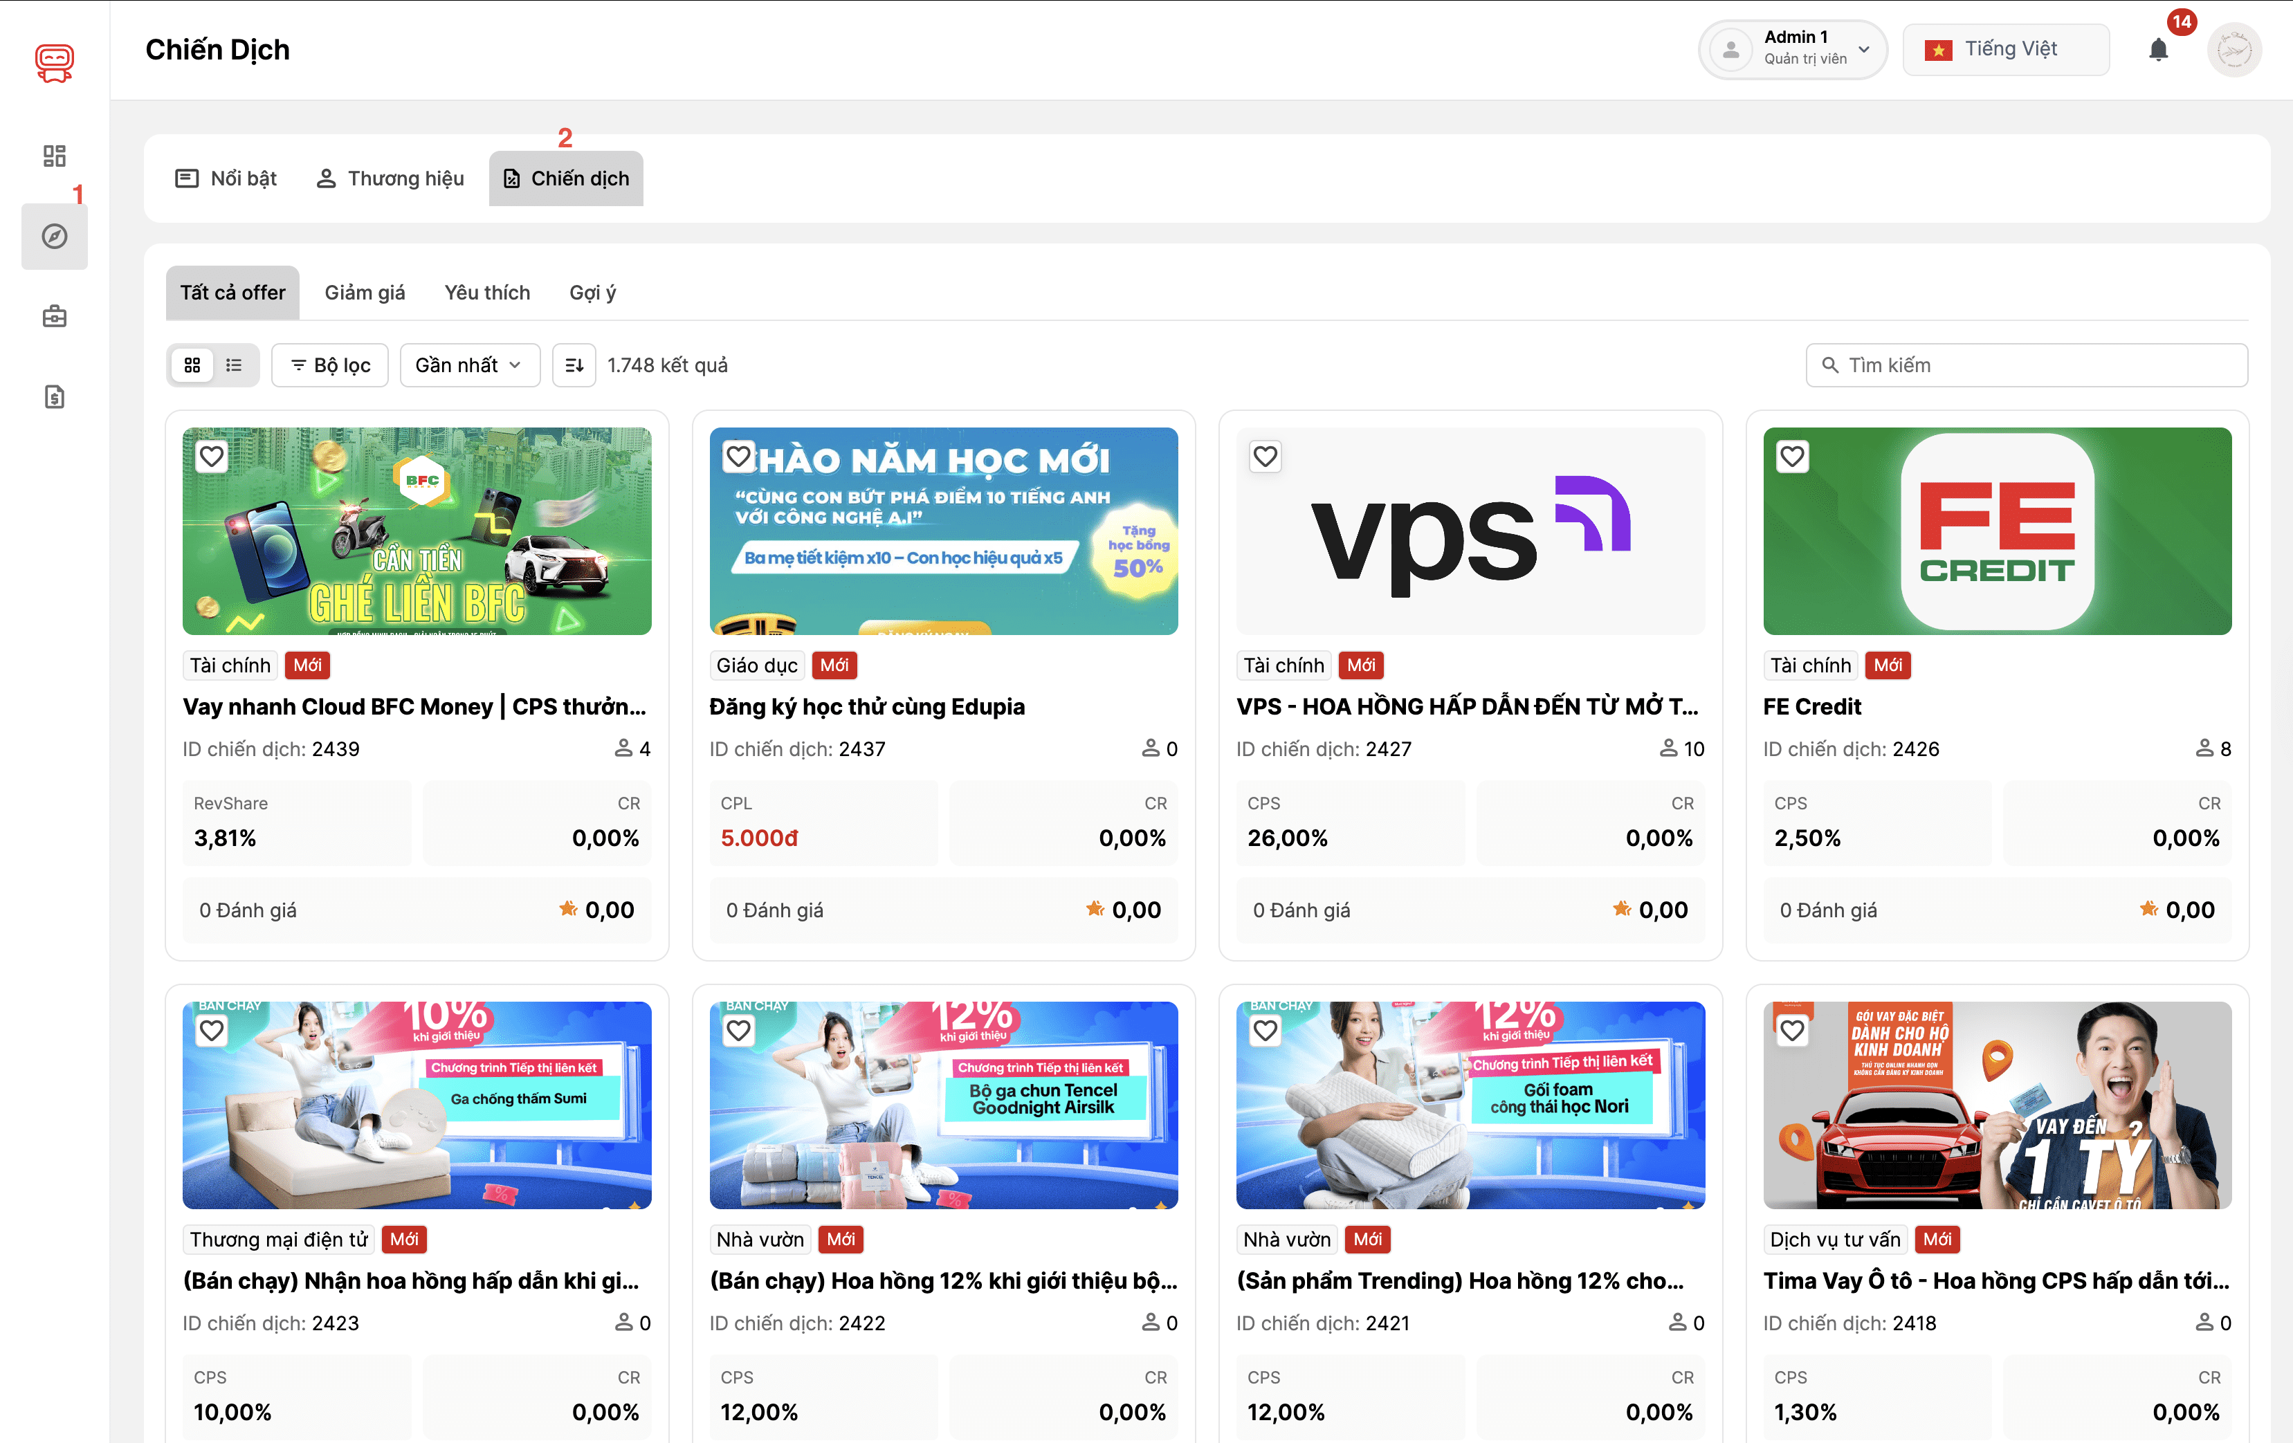
Task: Open the dashboard grid icon in sidebar
Action: pos(54,155)
